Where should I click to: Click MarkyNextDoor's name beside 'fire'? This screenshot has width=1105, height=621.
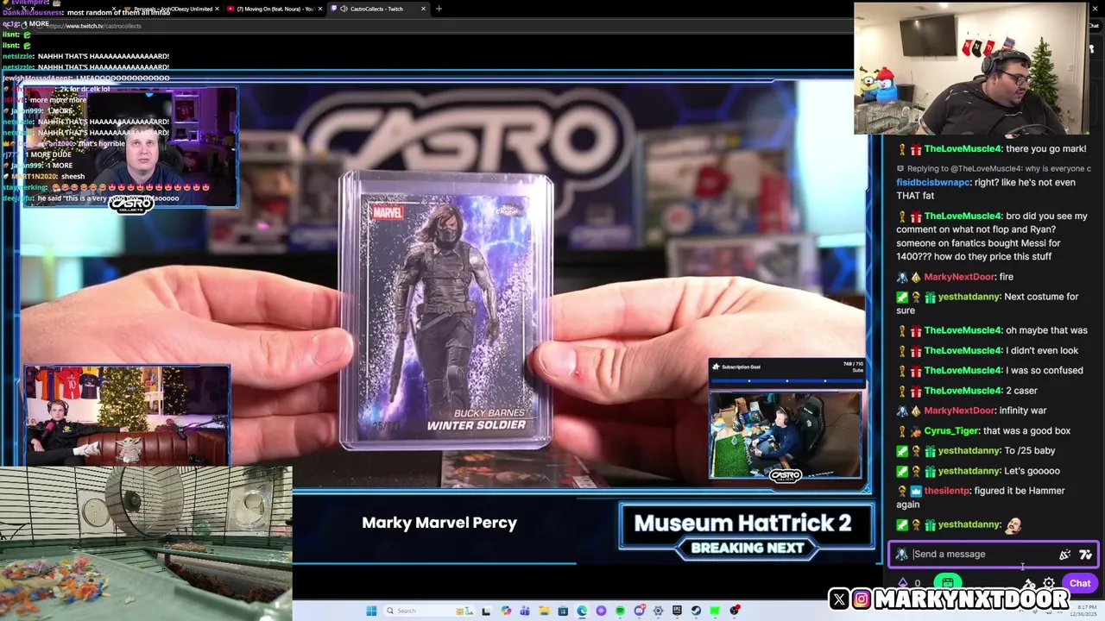959,277
